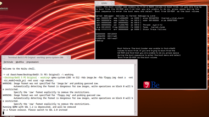Click the first WARNING line about 'image.be'
This screenshot has width=209, height=117.
point(51,84)
